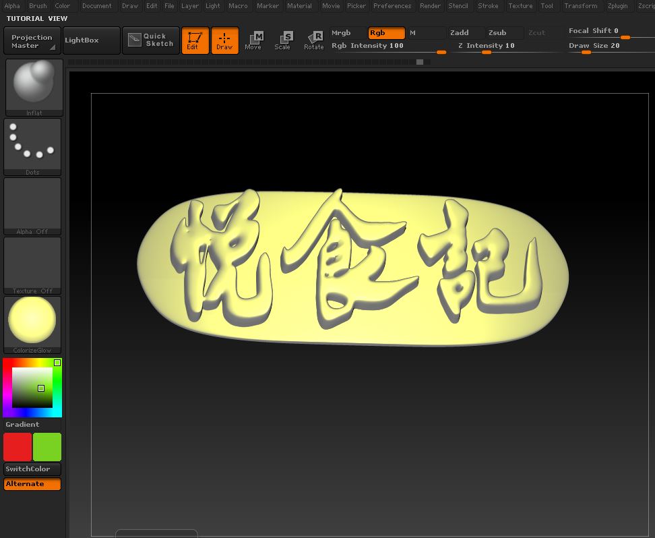655x538 pixels.
Task: Toggle the Rgb channel button
Action: point(386,32)
